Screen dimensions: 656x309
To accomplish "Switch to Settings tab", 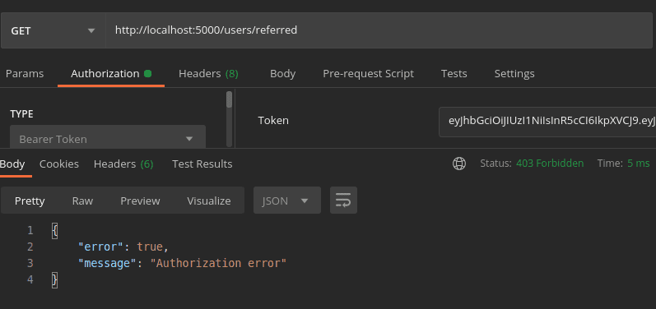I will point(514,74).
